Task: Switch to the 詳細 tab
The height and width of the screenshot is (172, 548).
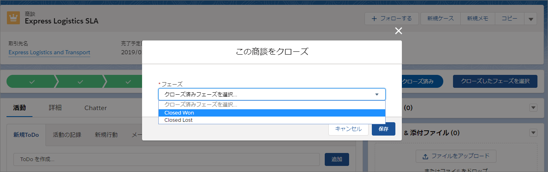Action: 55,108
